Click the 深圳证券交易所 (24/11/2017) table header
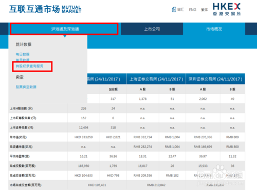This screenshot has width=257, height=192. (x=215, y=79)
